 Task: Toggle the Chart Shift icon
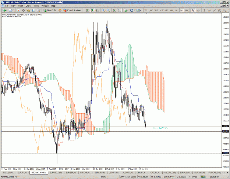[120, 10]
